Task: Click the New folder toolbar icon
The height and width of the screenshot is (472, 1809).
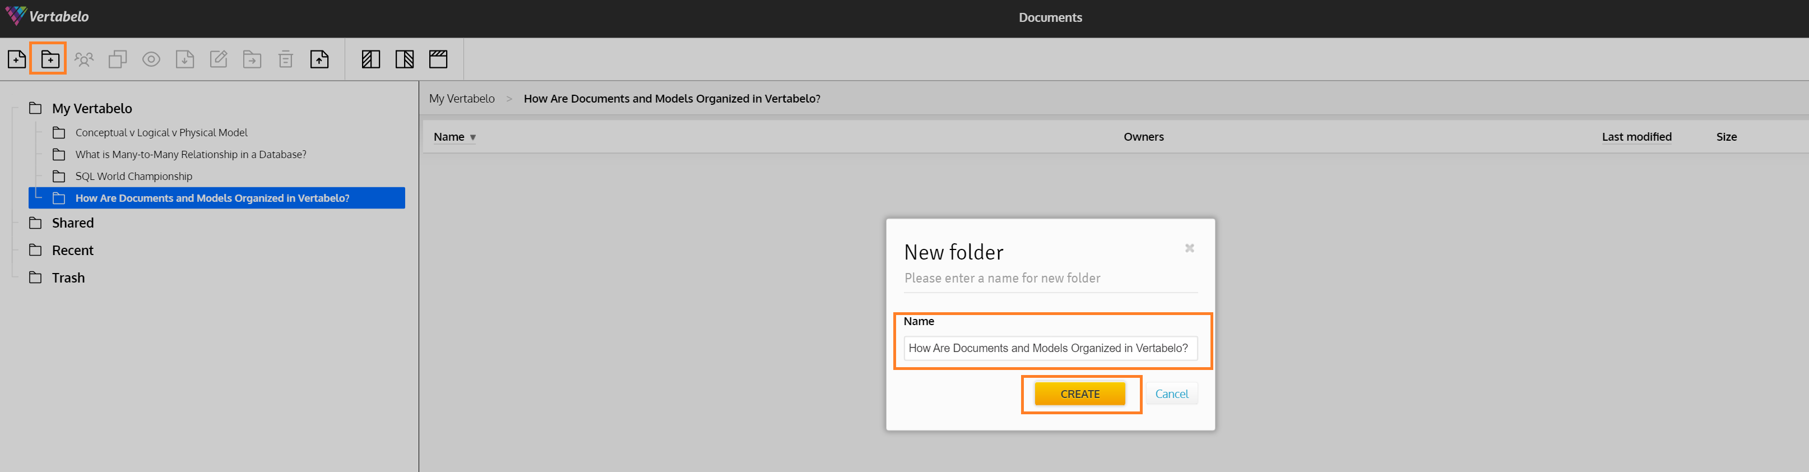Action: 50,60
